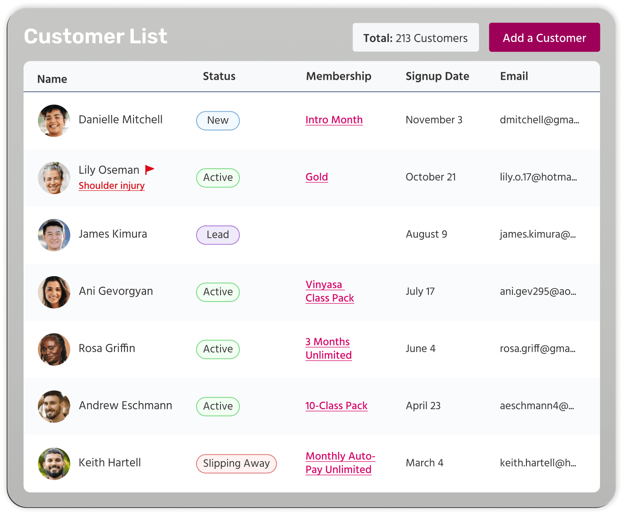Open the Intro Month membership link
The height and width of the screenshot is (515, 624).
click(334, 120)
